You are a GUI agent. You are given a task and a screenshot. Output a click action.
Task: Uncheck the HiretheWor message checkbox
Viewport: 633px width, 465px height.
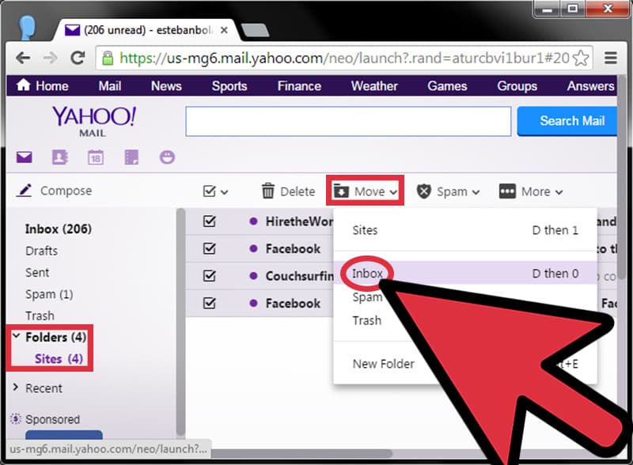210,221
